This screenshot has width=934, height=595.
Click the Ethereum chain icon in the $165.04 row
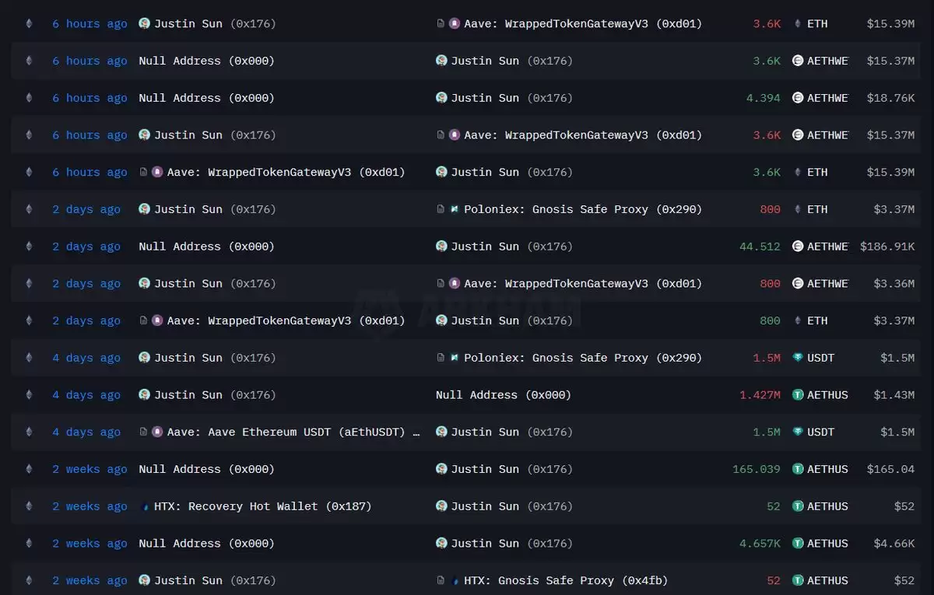tap(29, 469)
